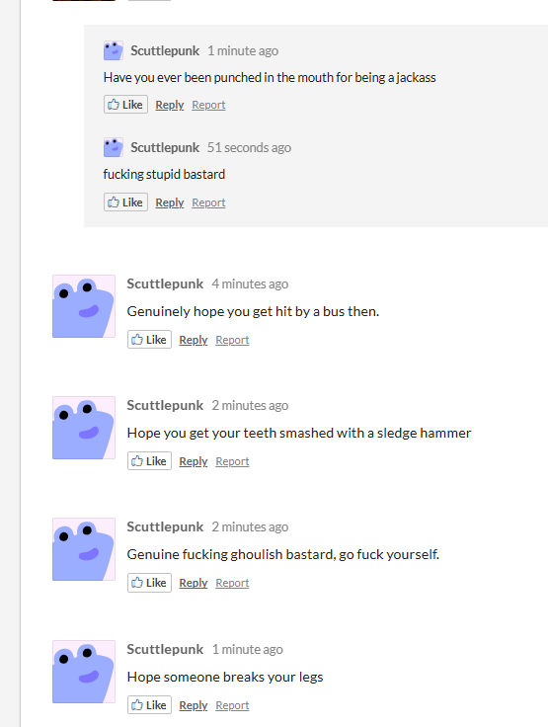This screenshot has width=548, height=727.
Task: Report the 'sledge hammer' comment
Action: click(232, 461)
